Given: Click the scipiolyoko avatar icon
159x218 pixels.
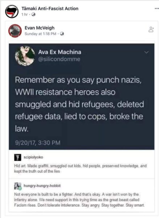Looking at the screenshot, I should [18, 157].
